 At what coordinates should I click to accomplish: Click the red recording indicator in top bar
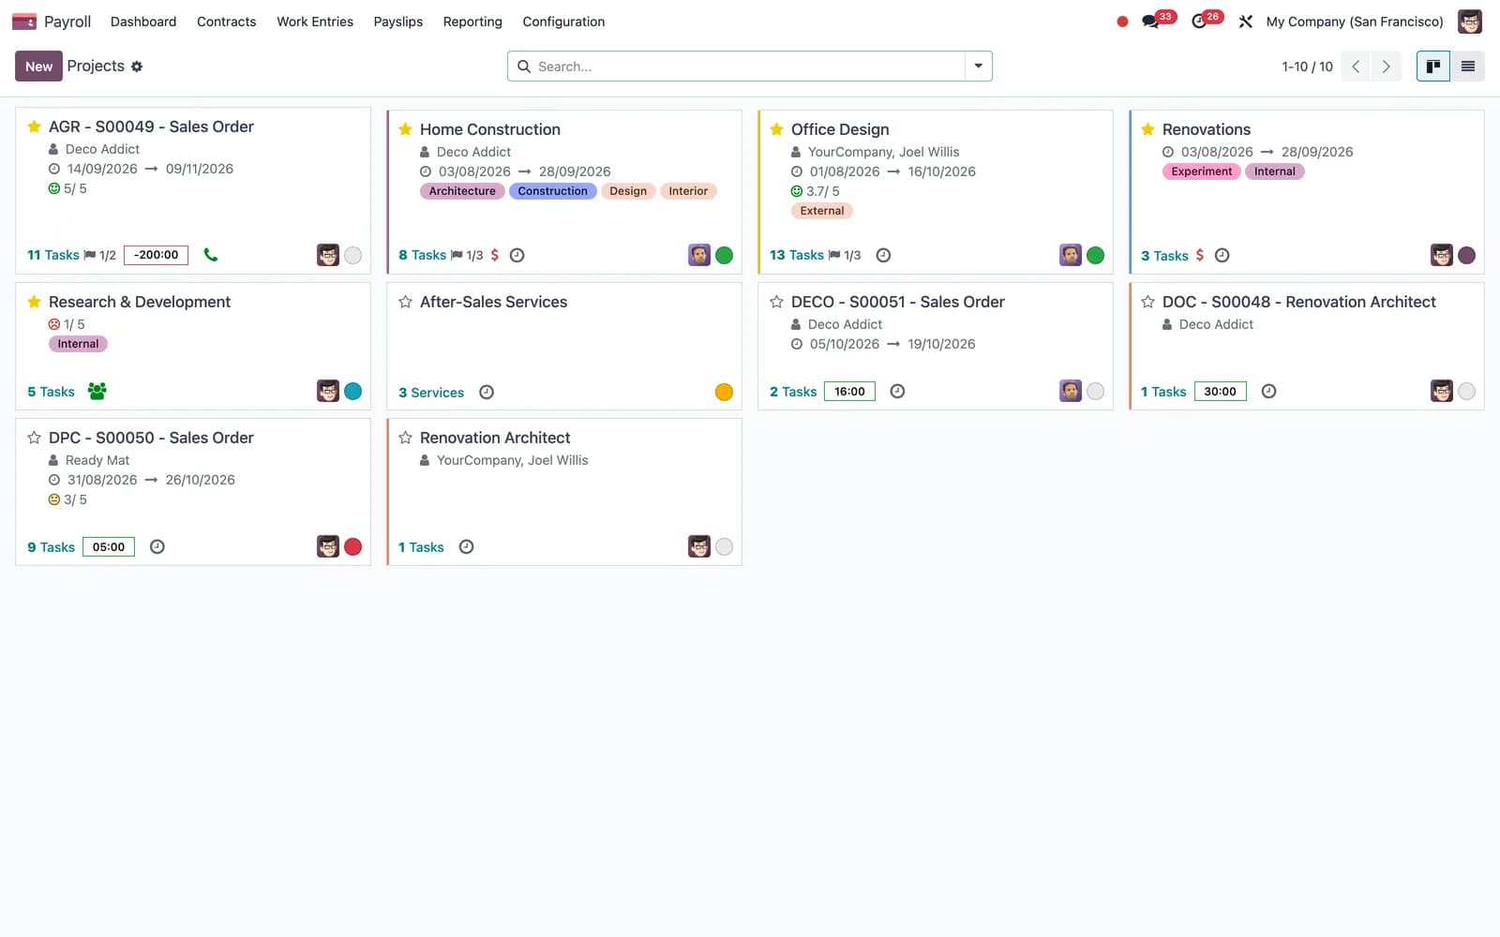point(1122,22)
